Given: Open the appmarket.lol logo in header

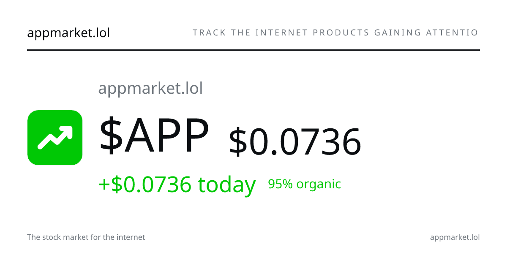Looking at the screenshot, I should 68,33.
